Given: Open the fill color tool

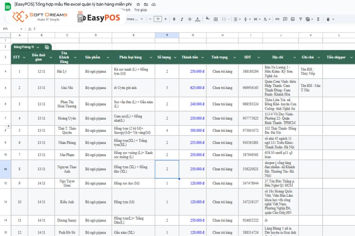Looking at the screenshot, I should click(x=207, y=18).
